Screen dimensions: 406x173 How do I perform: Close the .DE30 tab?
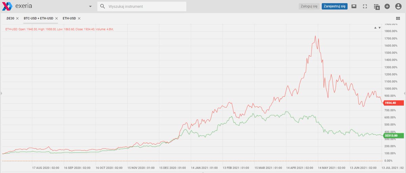[x=17, y=18]
